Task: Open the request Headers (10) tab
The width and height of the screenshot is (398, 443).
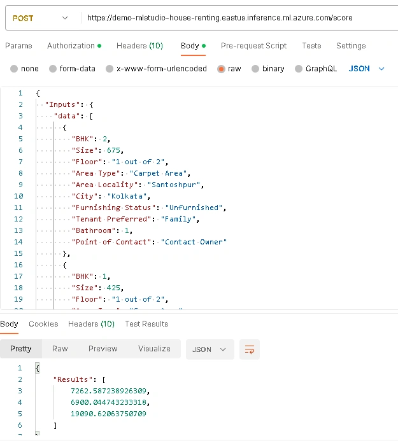Action: click(x=139, y=46)
